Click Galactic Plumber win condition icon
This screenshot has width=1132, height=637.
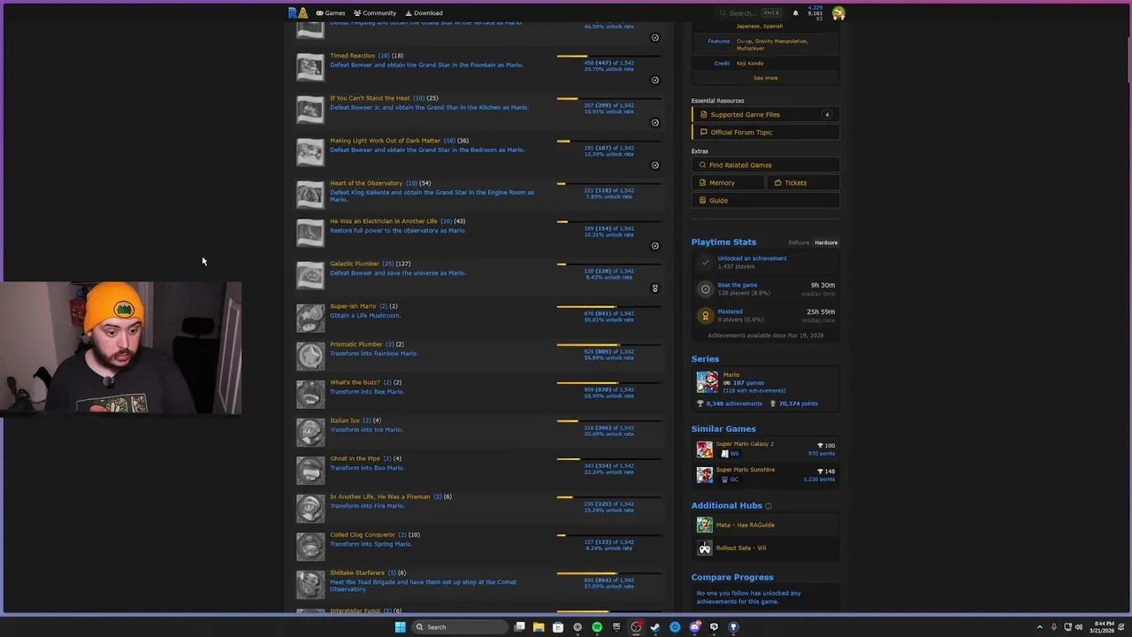click(654, 288)
